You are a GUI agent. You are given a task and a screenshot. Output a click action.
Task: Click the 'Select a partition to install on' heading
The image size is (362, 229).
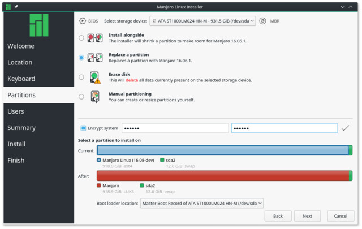[x=109, y=140]
